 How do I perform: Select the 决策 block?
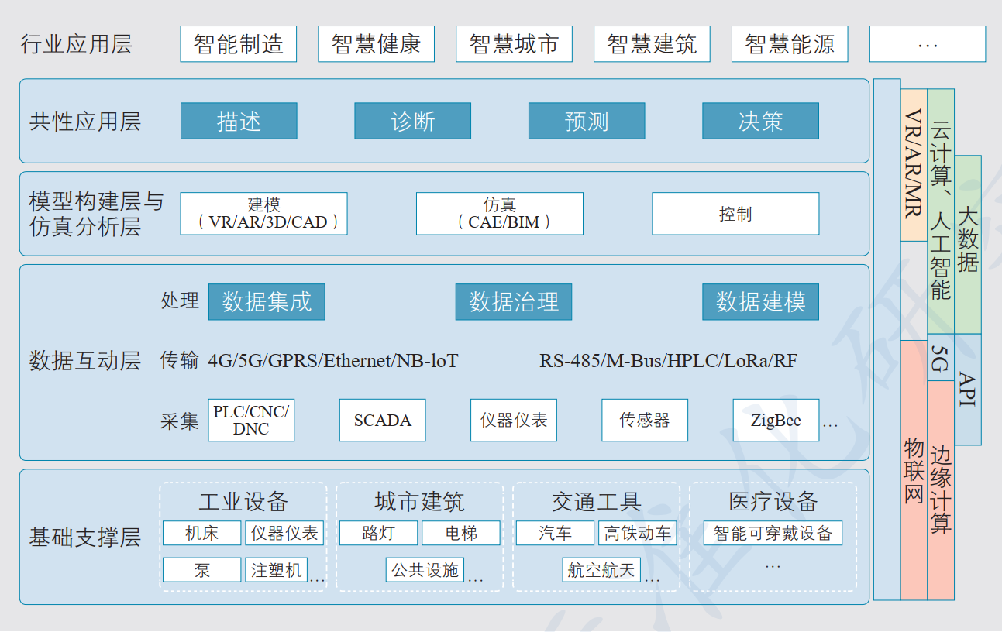click(760, 121)
